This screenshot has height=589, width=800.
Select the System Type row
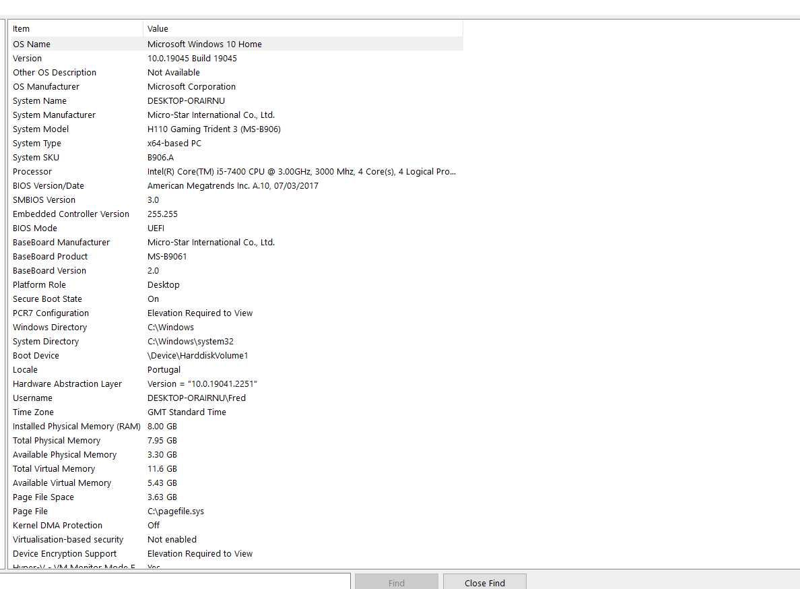236,144
